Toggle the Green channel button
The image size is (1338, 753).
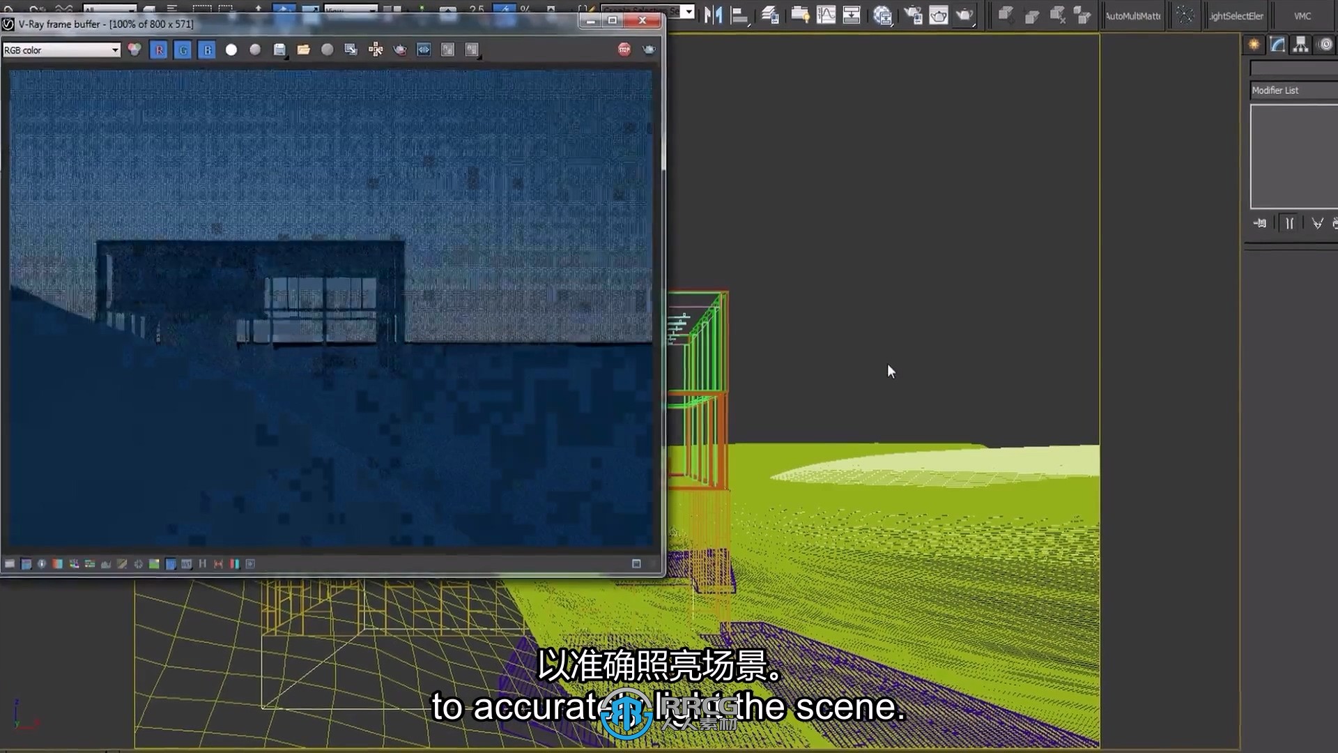183,50
